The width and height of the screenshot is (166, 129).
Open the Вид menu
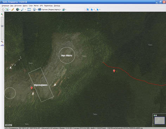click(x=12, y=6)
